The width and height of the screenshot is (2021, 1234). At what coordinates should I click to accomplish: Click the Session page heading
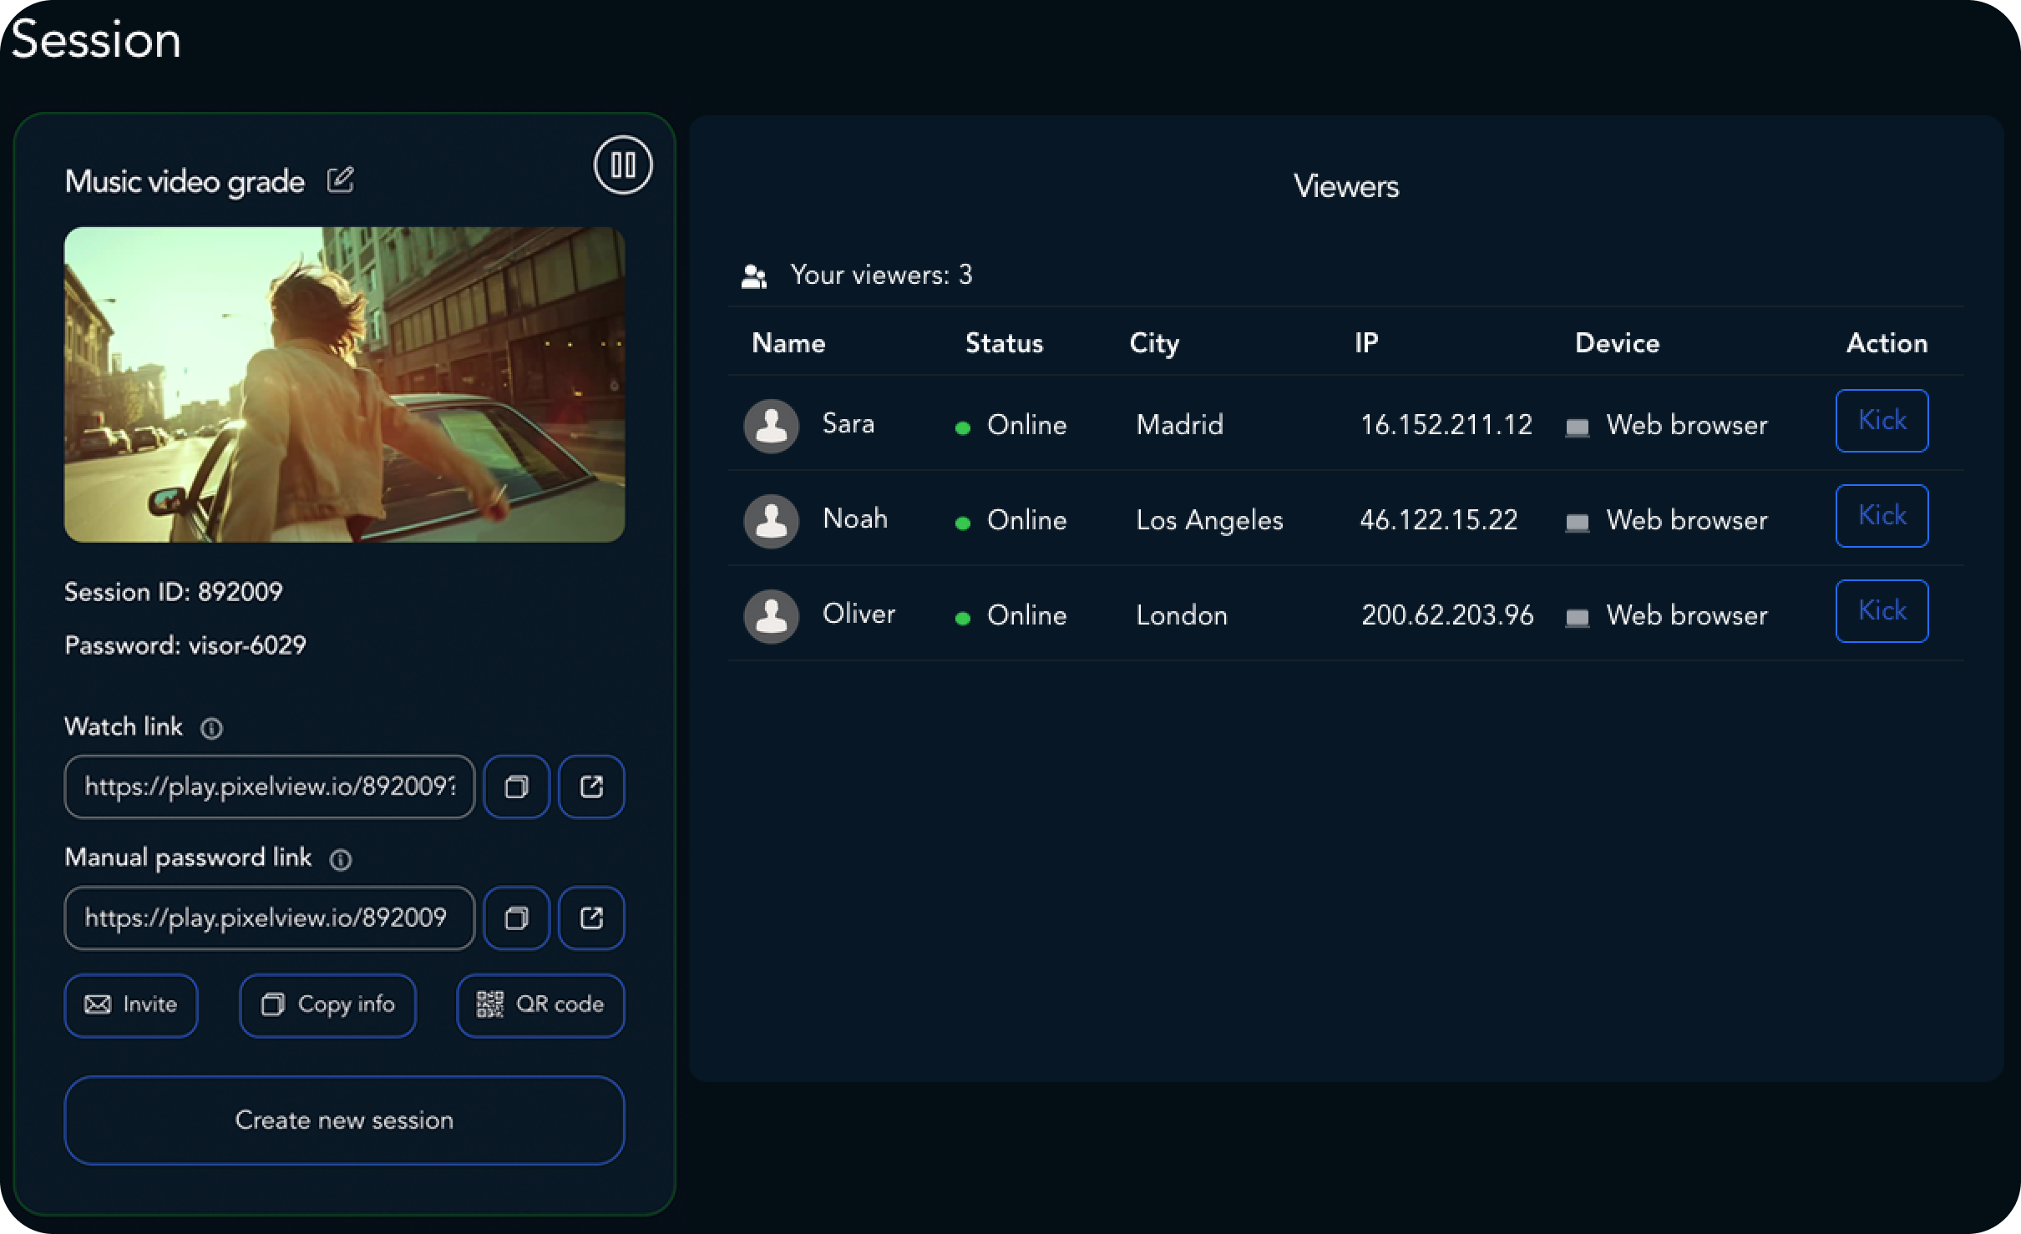[96, 40]
